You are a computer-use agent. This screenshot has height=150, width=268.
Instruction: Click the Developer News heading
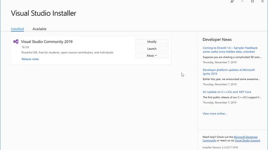pos(217,40)
